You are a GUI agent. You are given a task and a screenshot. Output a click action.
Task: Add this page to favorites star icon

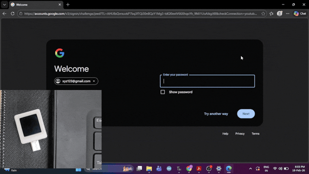(263, 14)
